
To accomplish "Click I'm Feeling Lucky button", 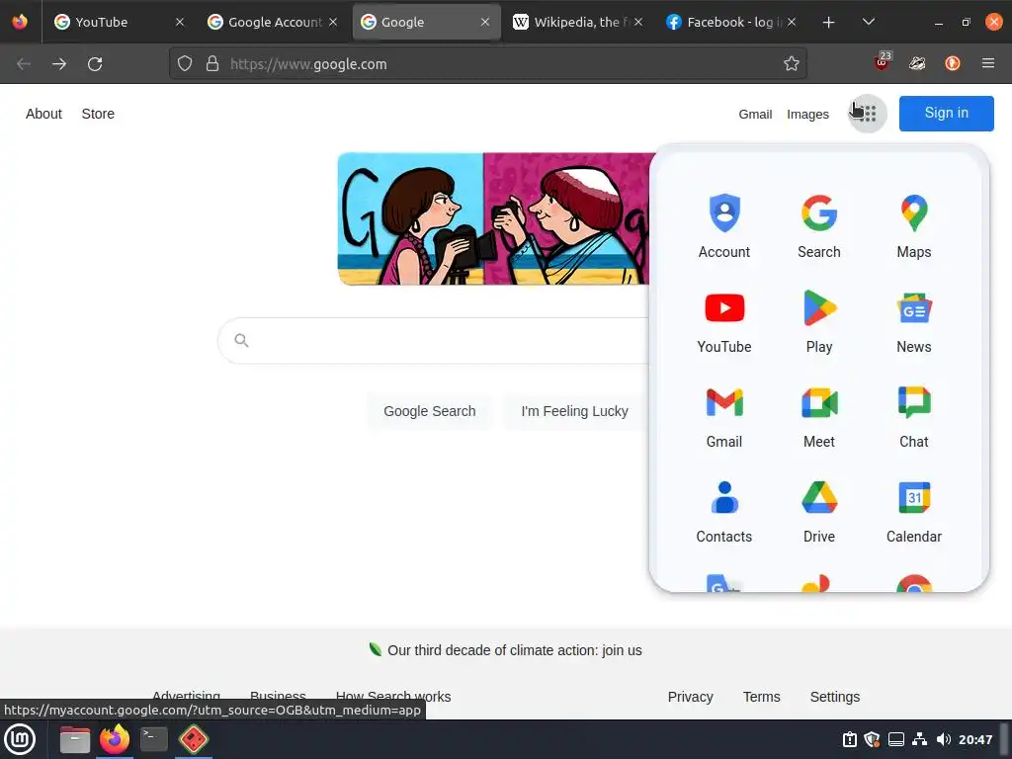I will point(574,411).
